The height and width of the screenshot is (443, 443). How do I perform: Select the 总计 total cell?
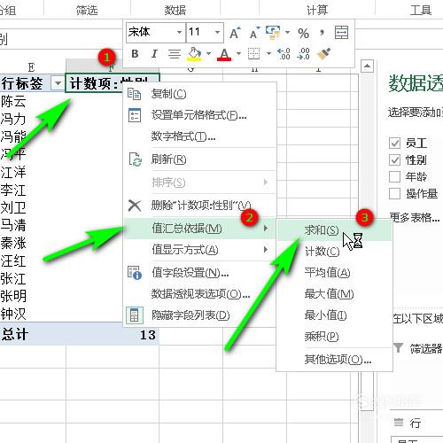[x=33, y=335]
